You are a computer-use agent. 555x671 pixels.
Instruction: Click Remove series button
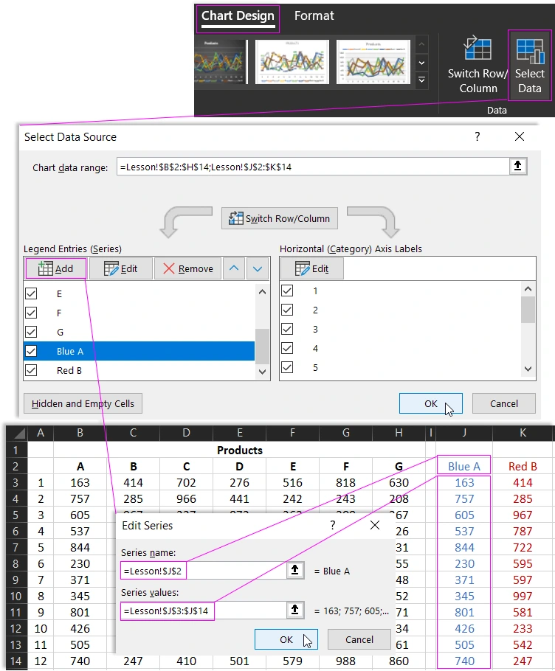coord(187,268)
